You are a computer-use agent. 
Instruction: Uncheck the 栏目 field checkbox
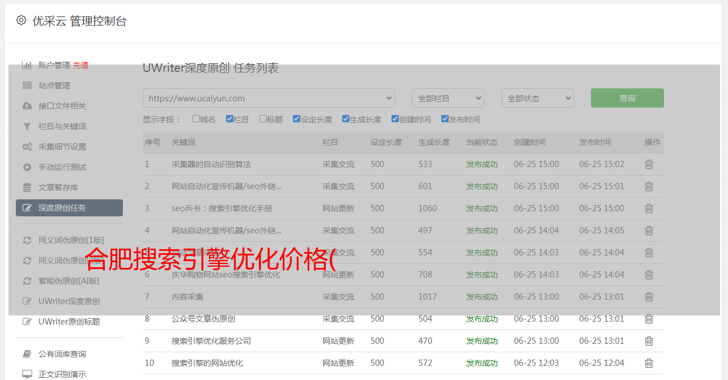click(x=229, y=119)
